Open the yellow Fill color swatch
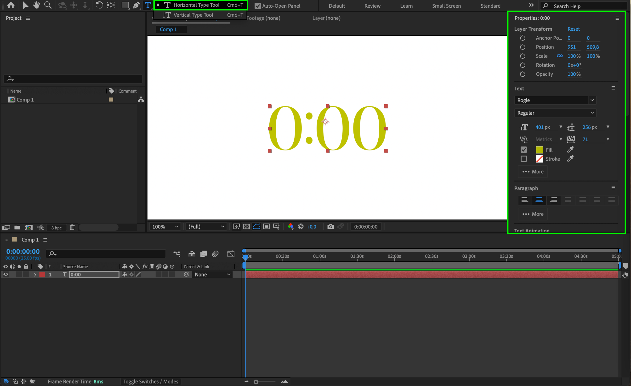The width and height of the screenshot is (631, 386). point(539,150)
